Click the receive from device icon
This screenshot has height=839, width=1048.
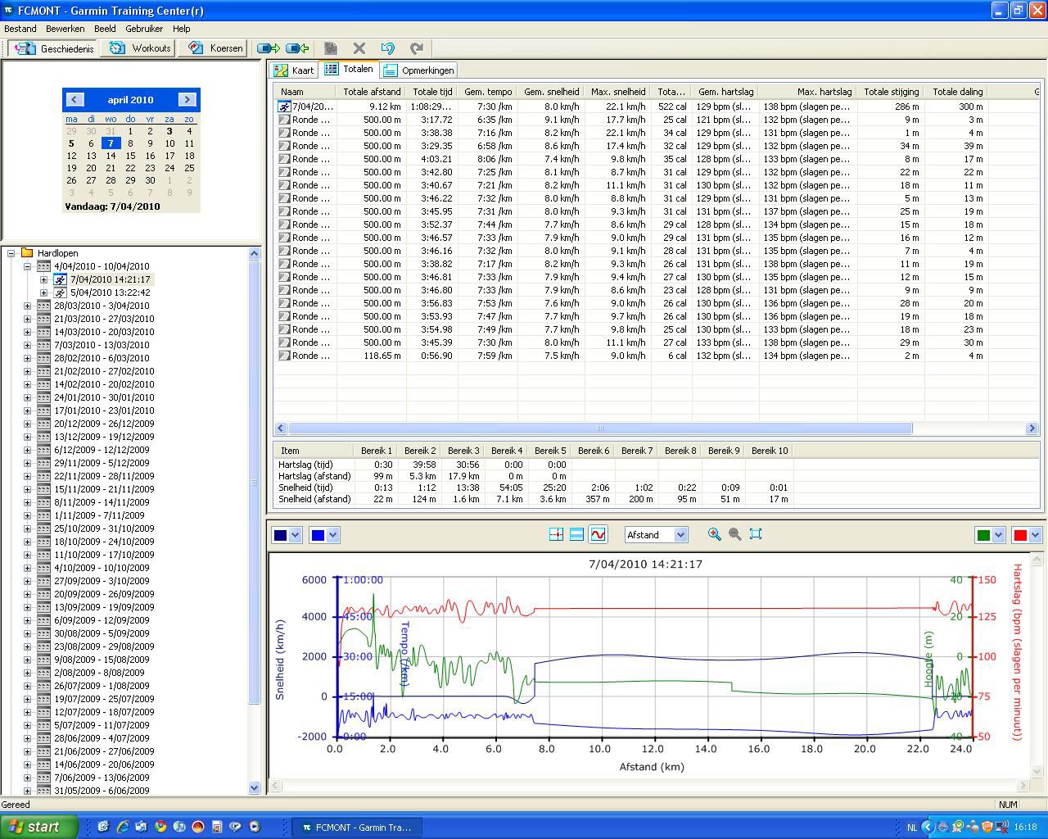(297, 48)
